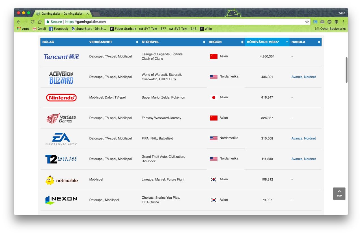Screen dimensions: 362x235
Task: Click the NetEase Games logo
Action: (61, 118)
